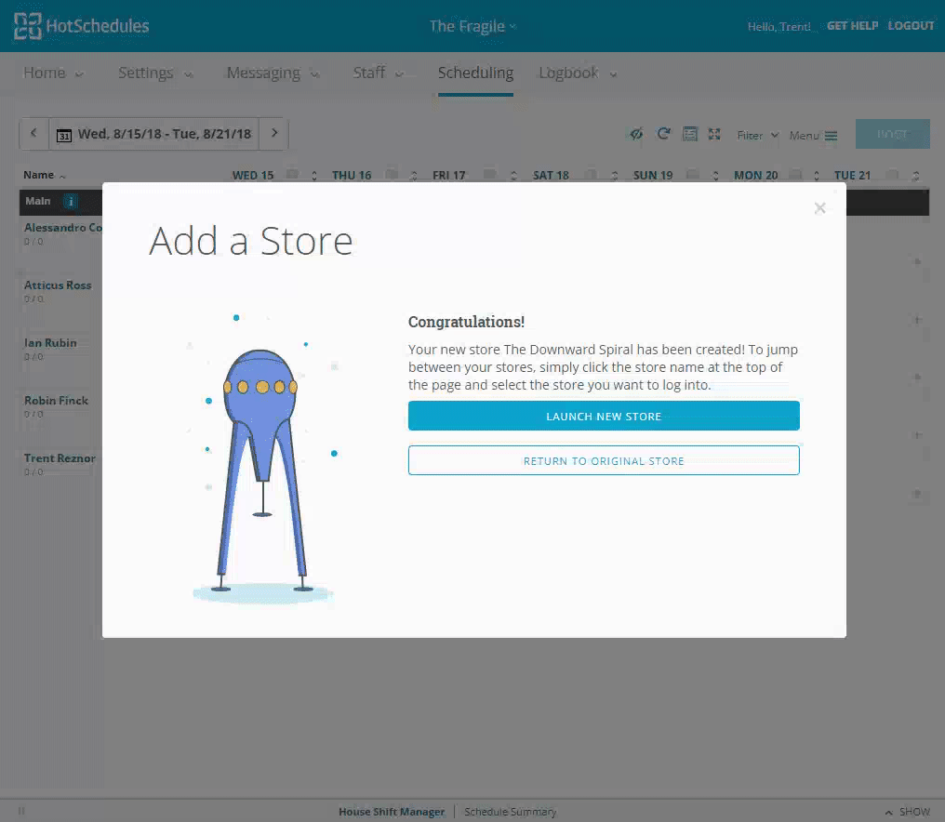Select employee Ian Rubin
The height and width of the screenshot is (822, 945).
50,343
